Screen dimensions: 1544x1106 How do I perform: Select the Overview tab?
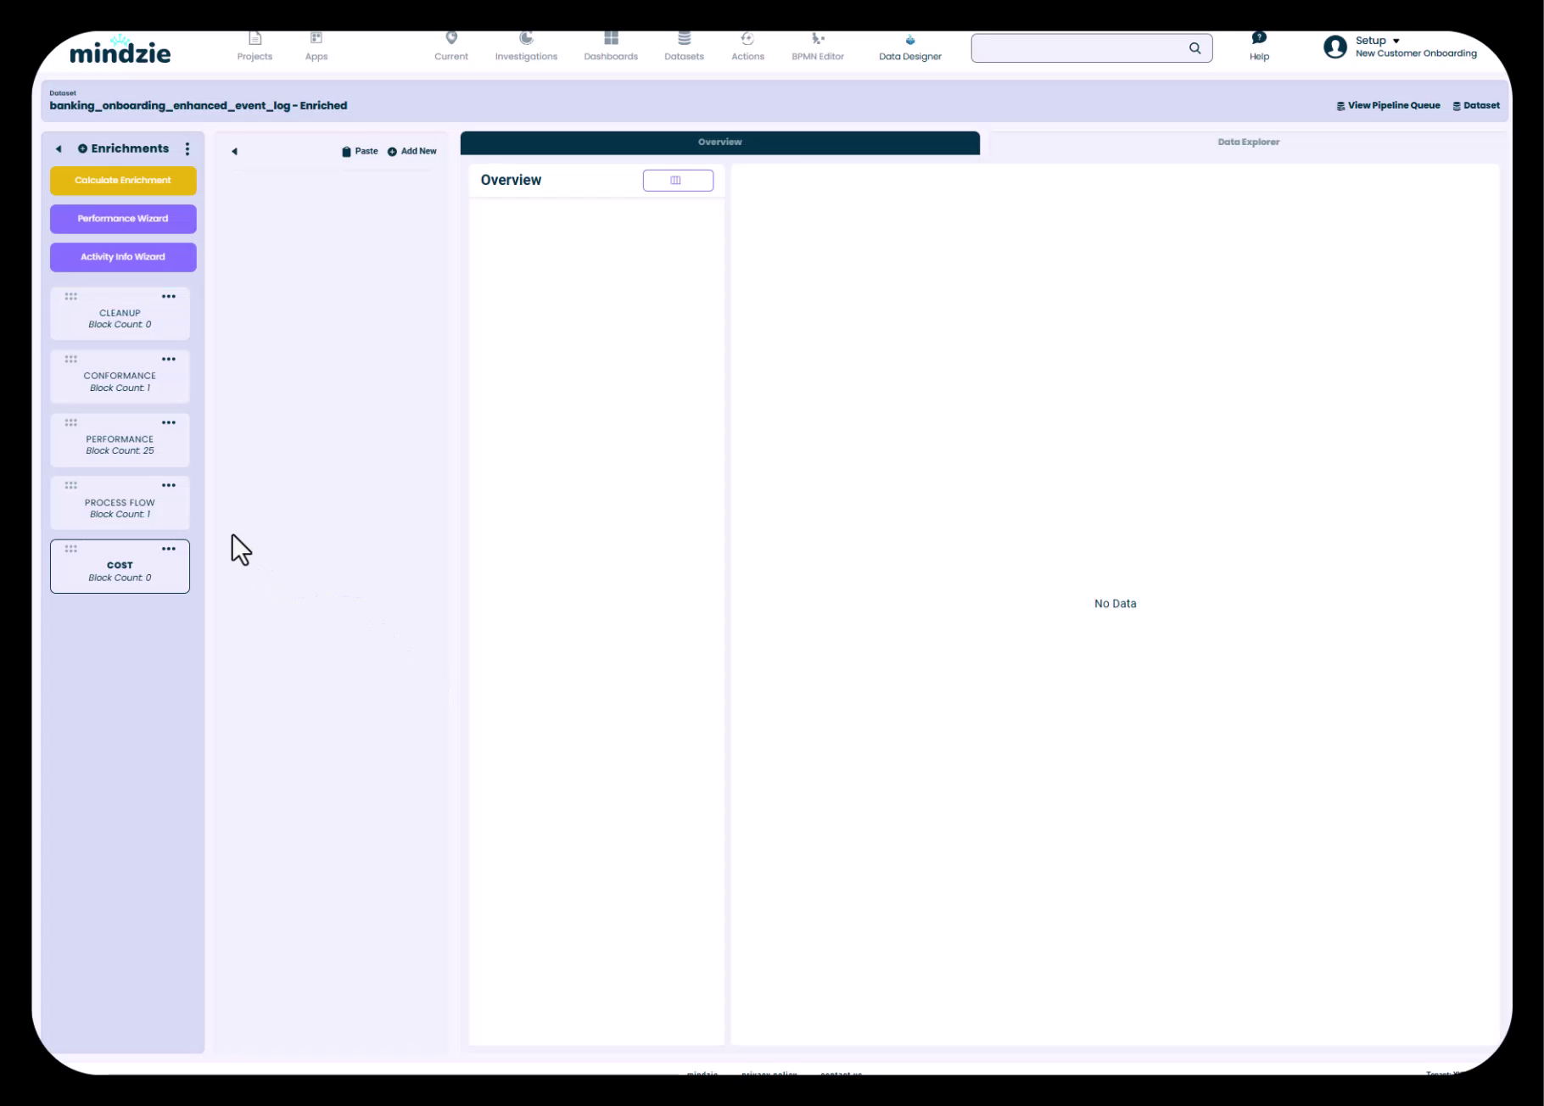(719, 142)
